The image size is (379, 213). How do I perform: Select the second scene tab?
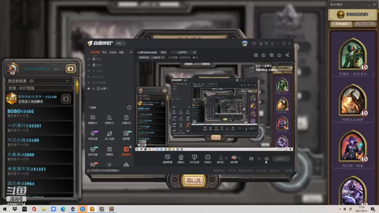coord(104,52)
